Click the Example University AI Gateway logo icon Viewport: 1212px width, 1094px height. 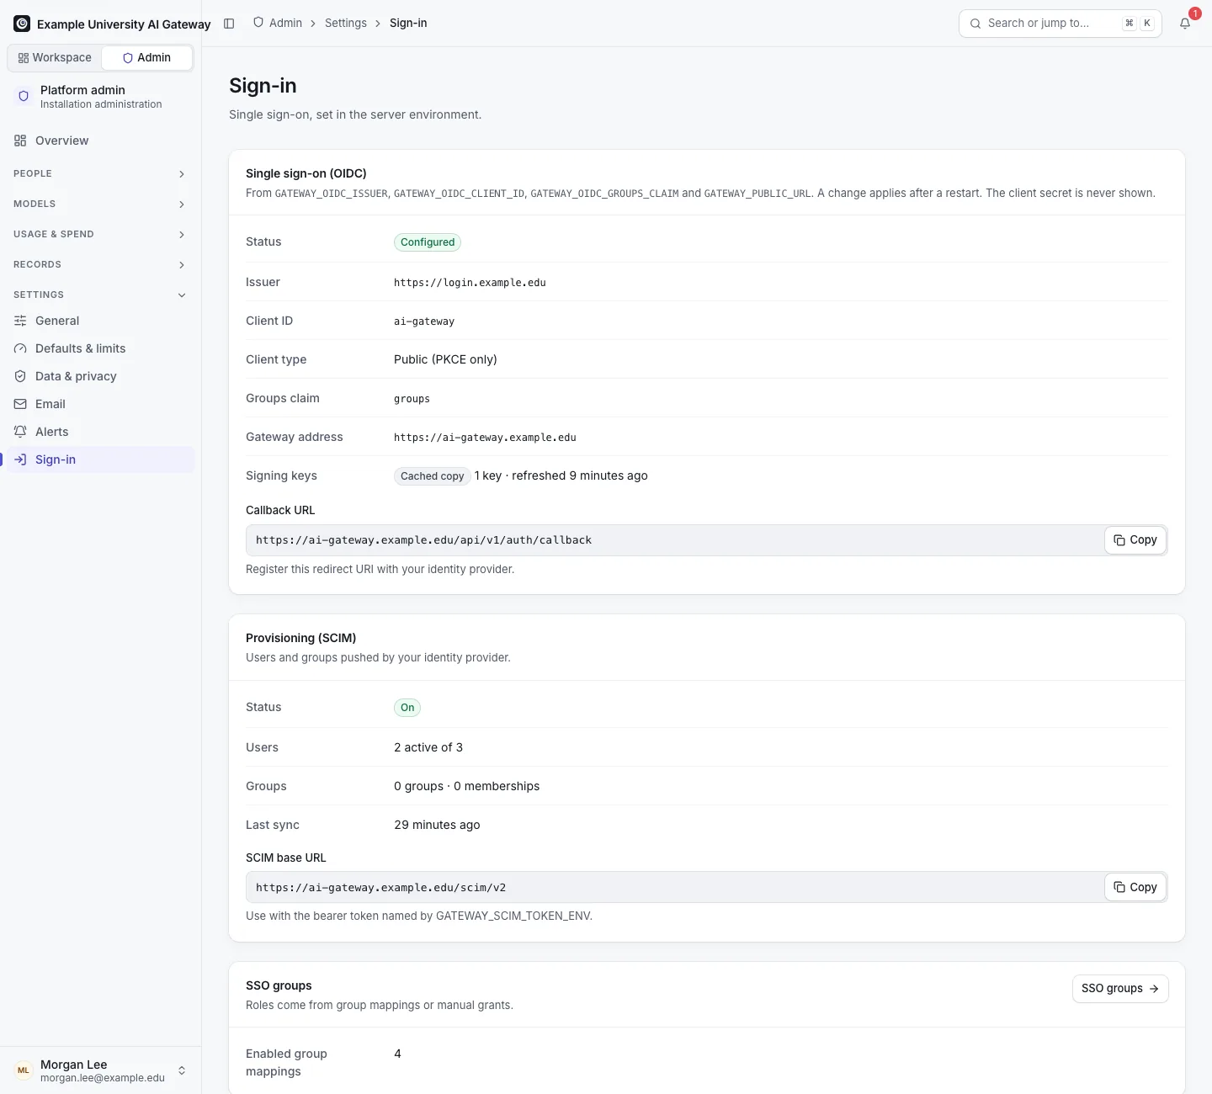coord(22,24)
